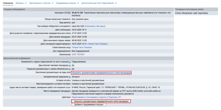Open help icon next to automatic extension

tap(70, 77)
